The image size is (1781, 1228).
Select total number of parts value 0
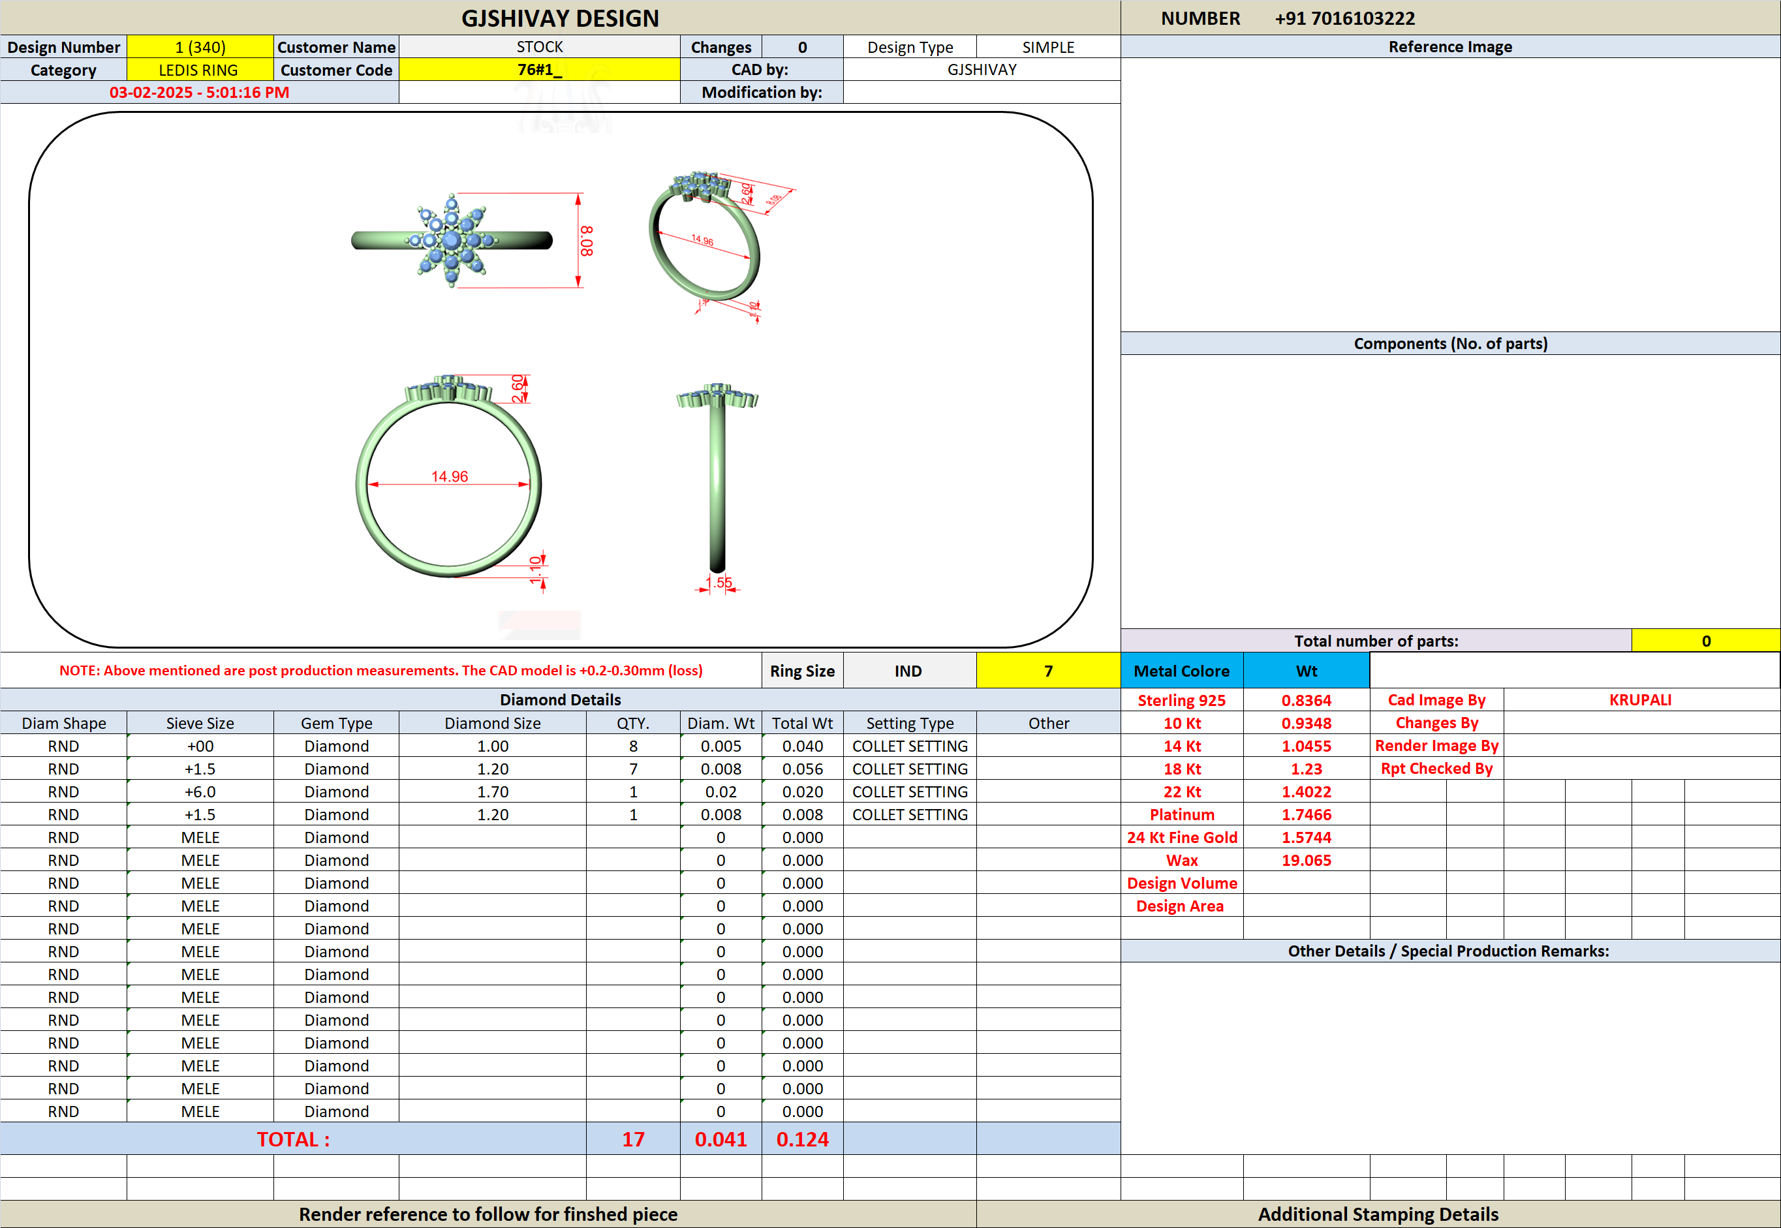click(1705, 641)
